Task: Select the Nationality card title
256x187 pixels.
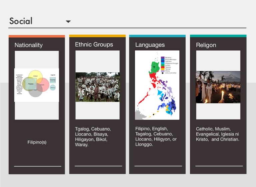Action: (28, 45)
